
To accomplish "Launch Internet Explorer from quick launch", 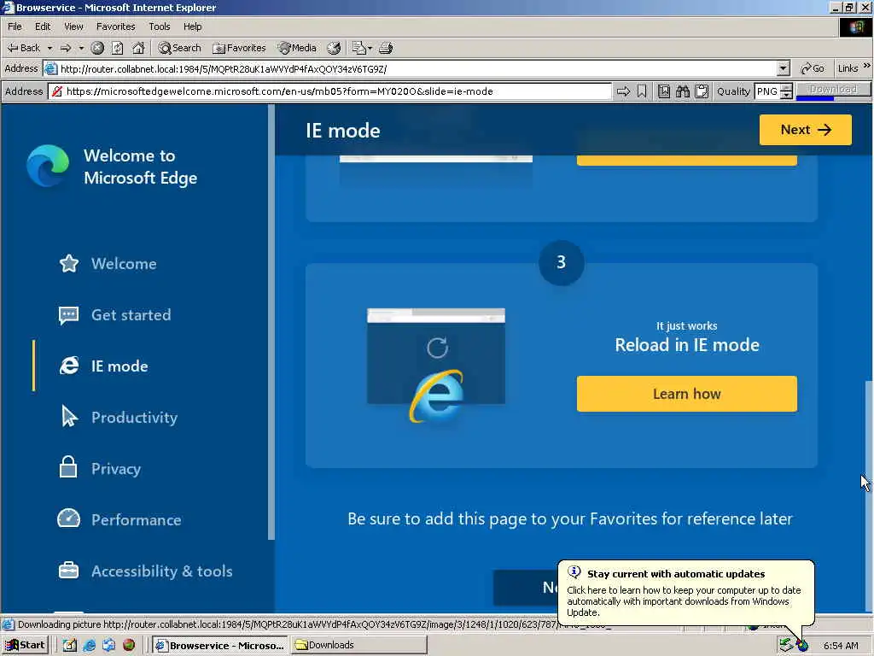I will click(89, 645).
